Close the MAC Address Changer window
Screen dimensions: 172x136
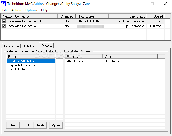point(165,4)
